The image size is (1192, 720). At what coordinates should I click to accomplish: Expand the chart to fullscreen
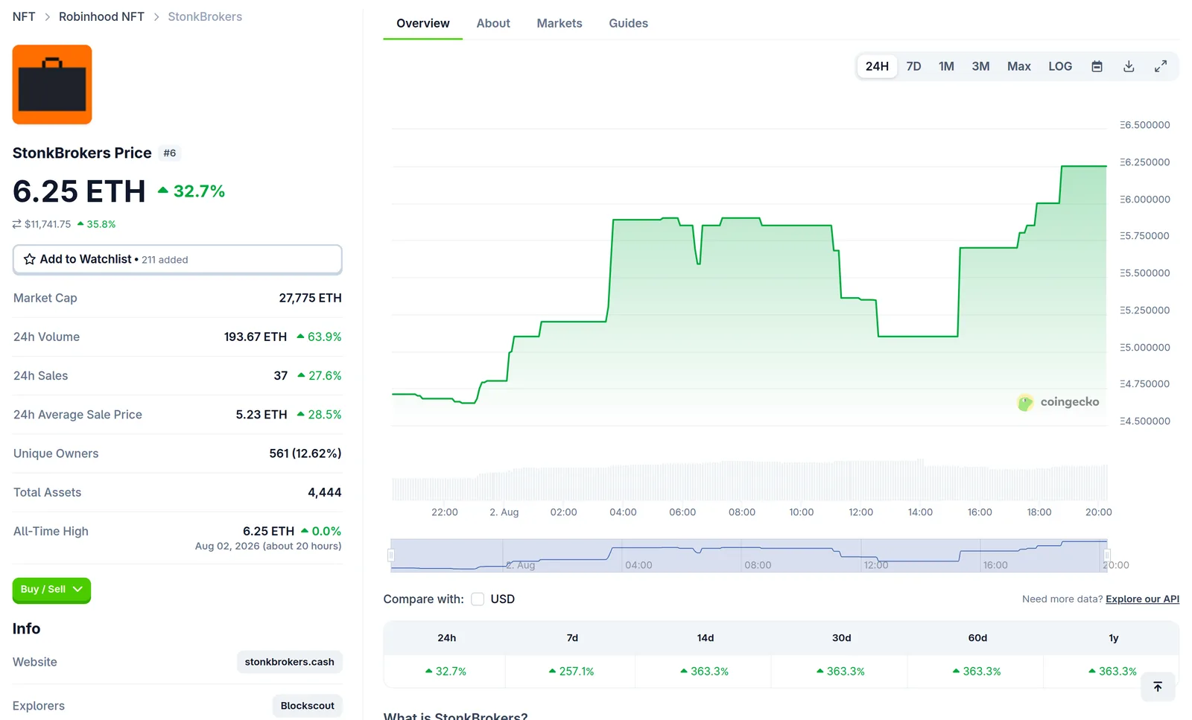click(x=1161, y=66)
